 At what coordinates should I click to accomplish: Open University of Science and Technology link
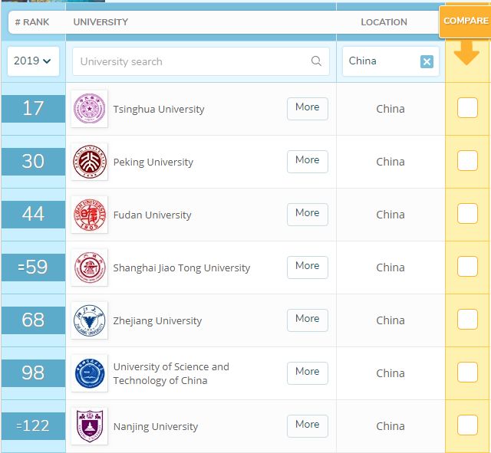click(171, 373)
